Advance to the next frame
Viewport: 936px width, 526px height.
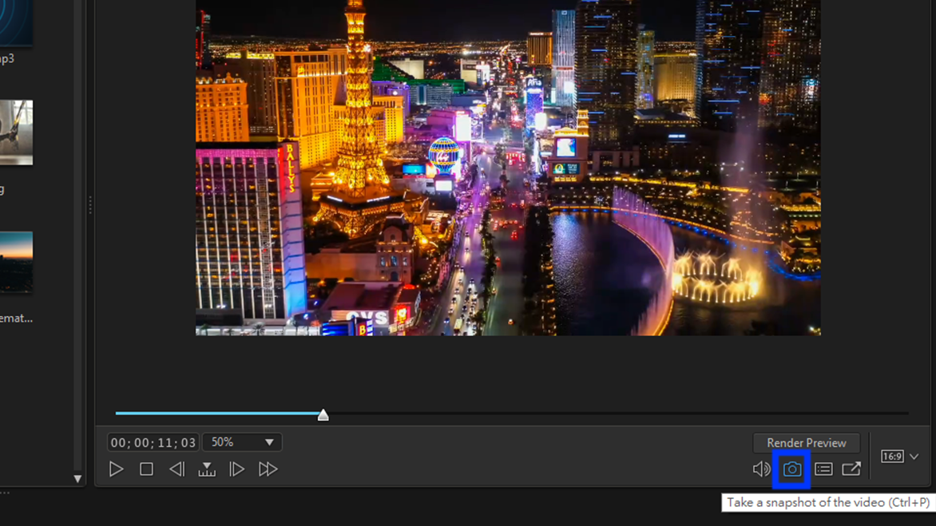click(237, 469)
